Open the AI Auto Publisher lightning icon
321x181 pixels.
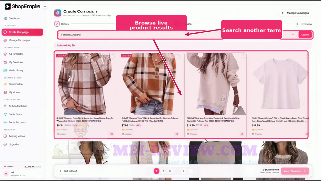[5, 106]
